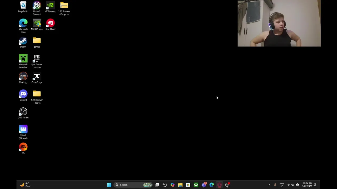Select the Ubisoft Connect desktop icon
The width and height of the screenshot is (337, 189).
pos(37,8)
